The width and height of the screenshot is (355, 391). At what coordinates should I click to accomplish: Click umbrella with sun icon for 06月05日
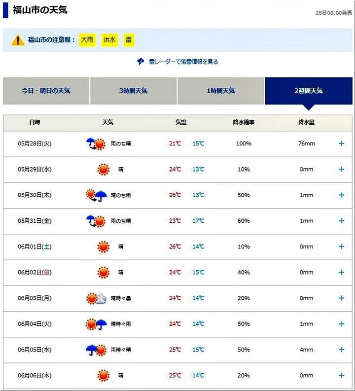[96, 350]
